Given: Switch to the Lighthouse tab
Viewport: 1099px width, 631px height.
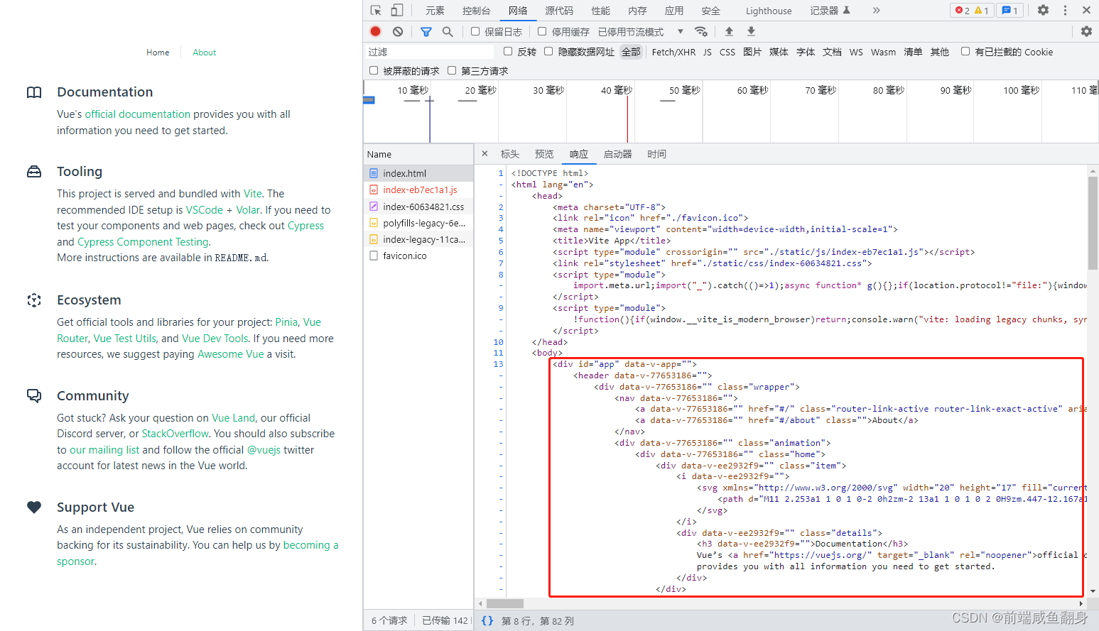Looking at the screenshot, I should [x=769, y=11].
